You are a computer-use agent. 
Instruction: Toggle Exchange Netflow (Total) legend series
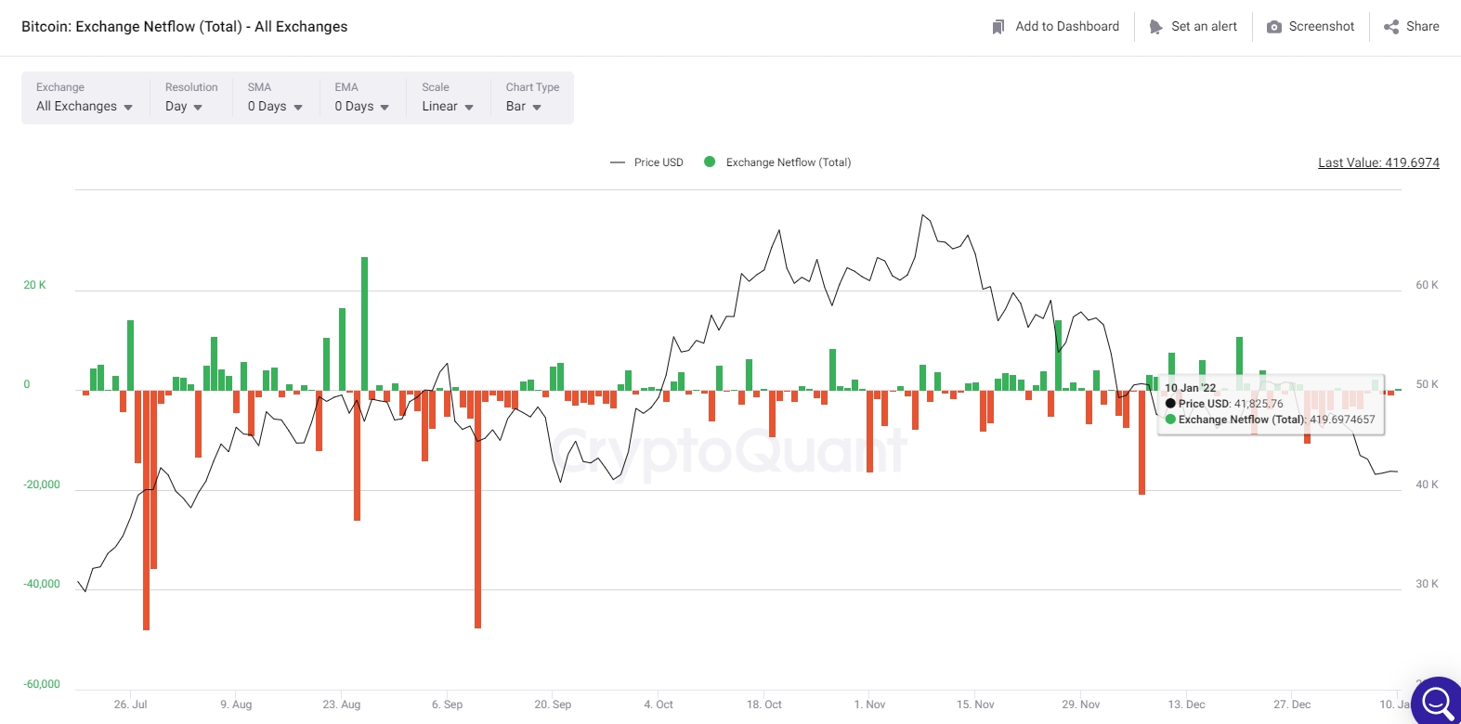pos(788,162)
